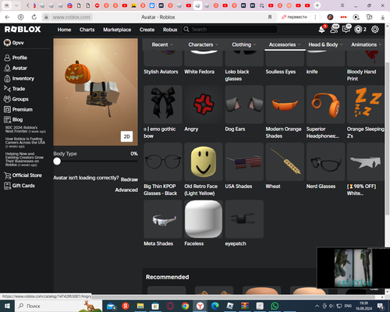The image size is (390, 312).
Task: Open Advanced avatar options
Action: [126, 190]
